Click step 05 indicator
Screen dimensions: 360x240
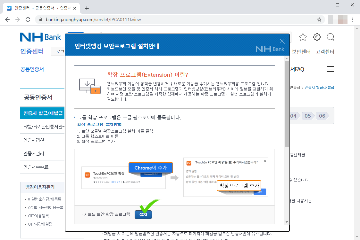[x=308, y=116]
